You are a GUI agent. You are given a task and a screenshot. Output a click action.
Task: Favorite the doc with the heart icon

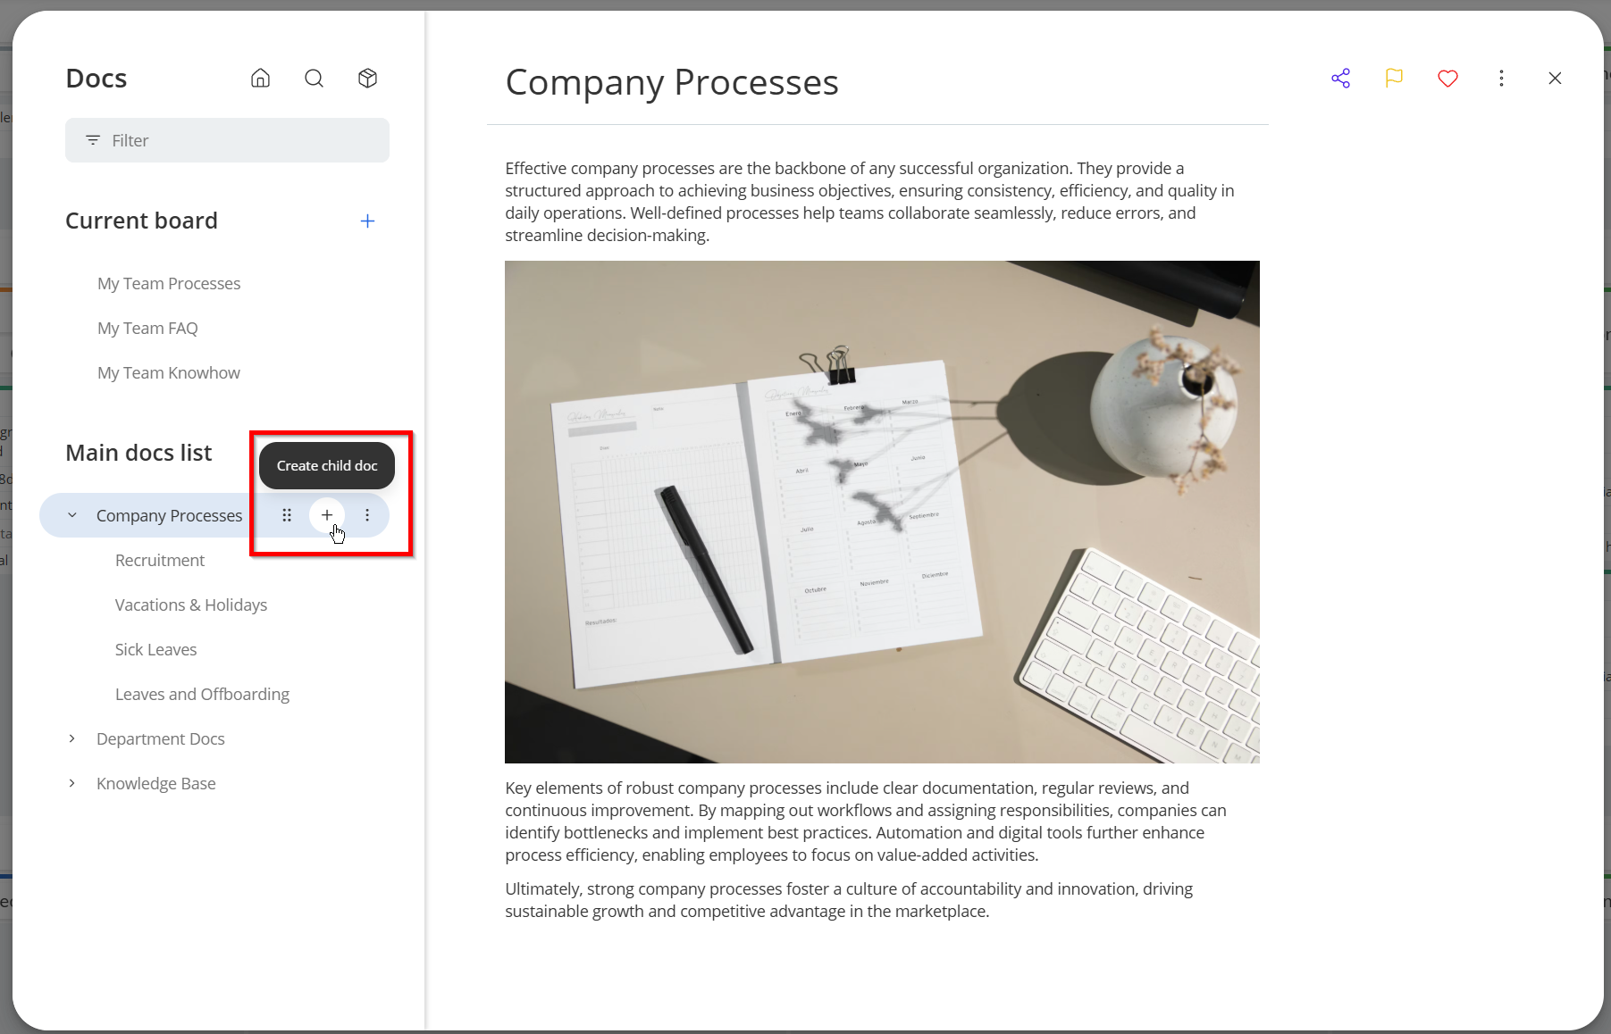coord(1447,79)
